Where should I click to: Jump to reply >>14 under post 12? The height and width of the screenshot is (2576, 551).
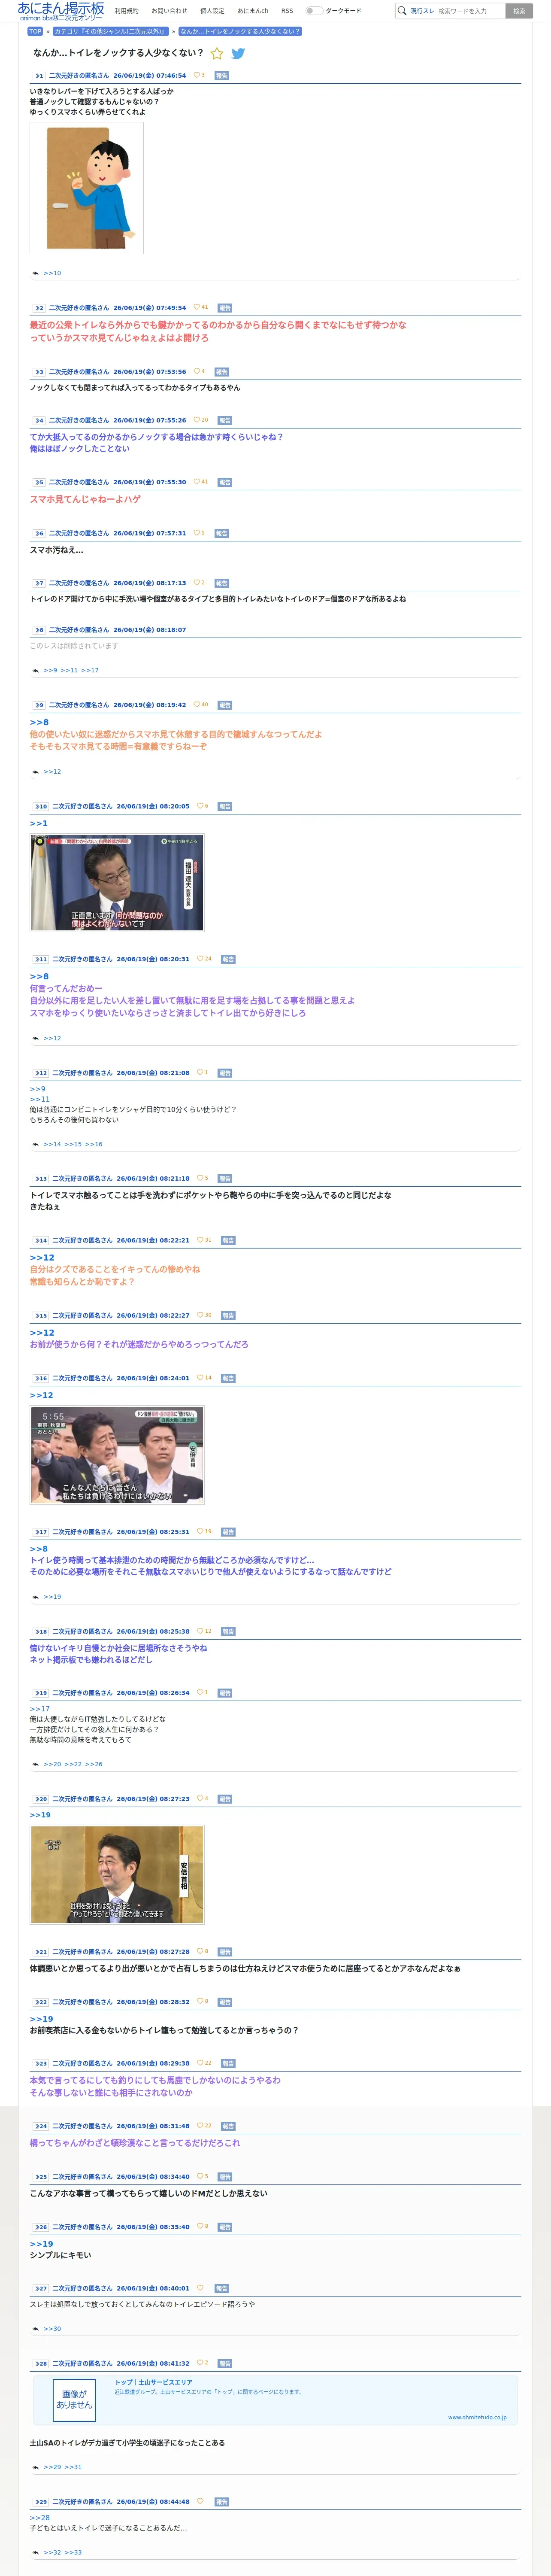(52, 1144)
